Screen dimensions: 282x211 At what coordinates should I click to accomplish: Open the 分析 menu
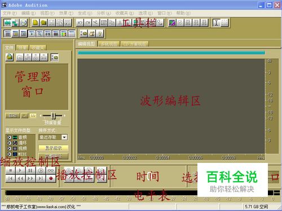pyautogui.click(x=104, y=13)
